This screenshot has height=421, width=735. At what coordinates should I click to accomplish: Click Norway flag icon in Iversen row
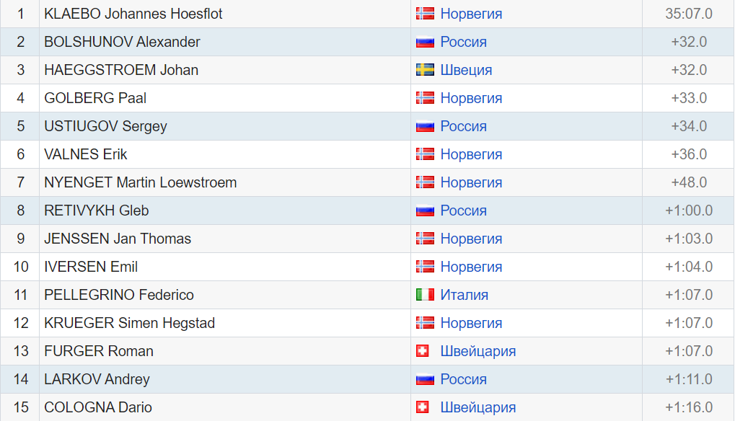(425, 267)
